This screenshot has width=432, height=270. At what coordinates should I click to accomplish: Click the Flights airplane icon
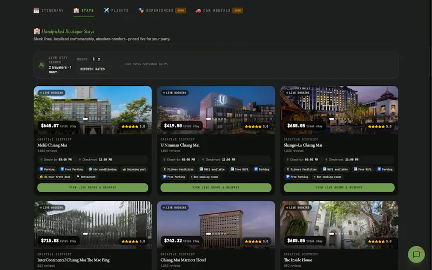106,10
